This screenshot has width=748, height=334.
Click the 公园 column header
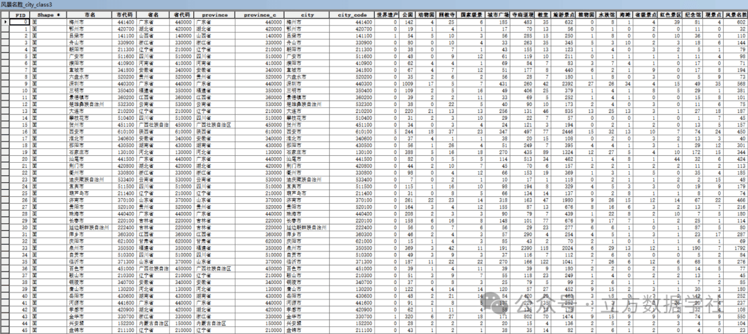click(407, 15)
